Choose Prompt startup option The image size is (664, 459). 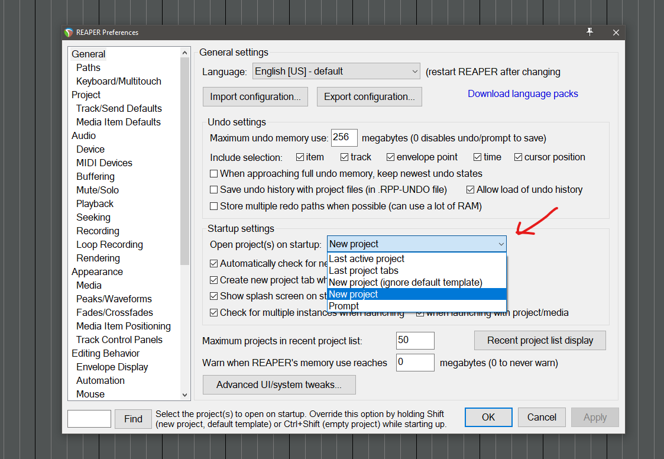click(x=417, y=306)
